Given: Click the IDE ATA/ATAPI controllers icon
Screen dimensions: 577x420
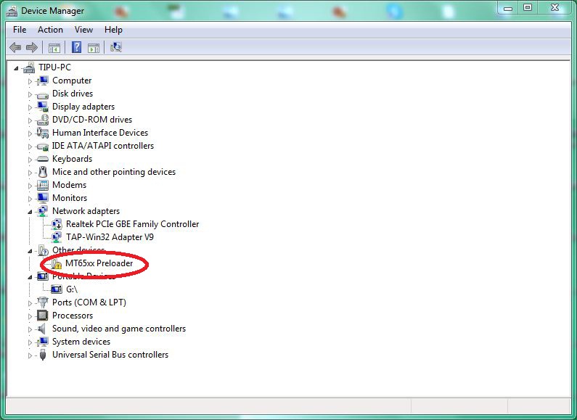Looking at the screenshot, I should pyautogui.click(x=43, y=147).
